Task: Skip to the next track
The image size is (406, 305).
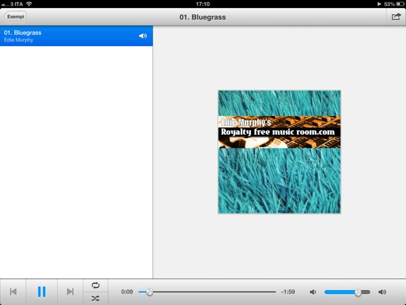Action: pos(70,291)
